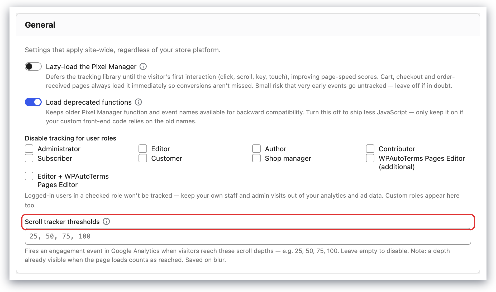Click the Author label text
Image resolution: width=496 pixels, height=292 pixels.
[275, 149]
